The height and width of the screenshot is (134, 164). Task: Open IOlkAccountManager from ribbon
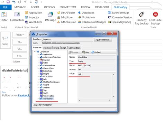click(x=92, y=22)
